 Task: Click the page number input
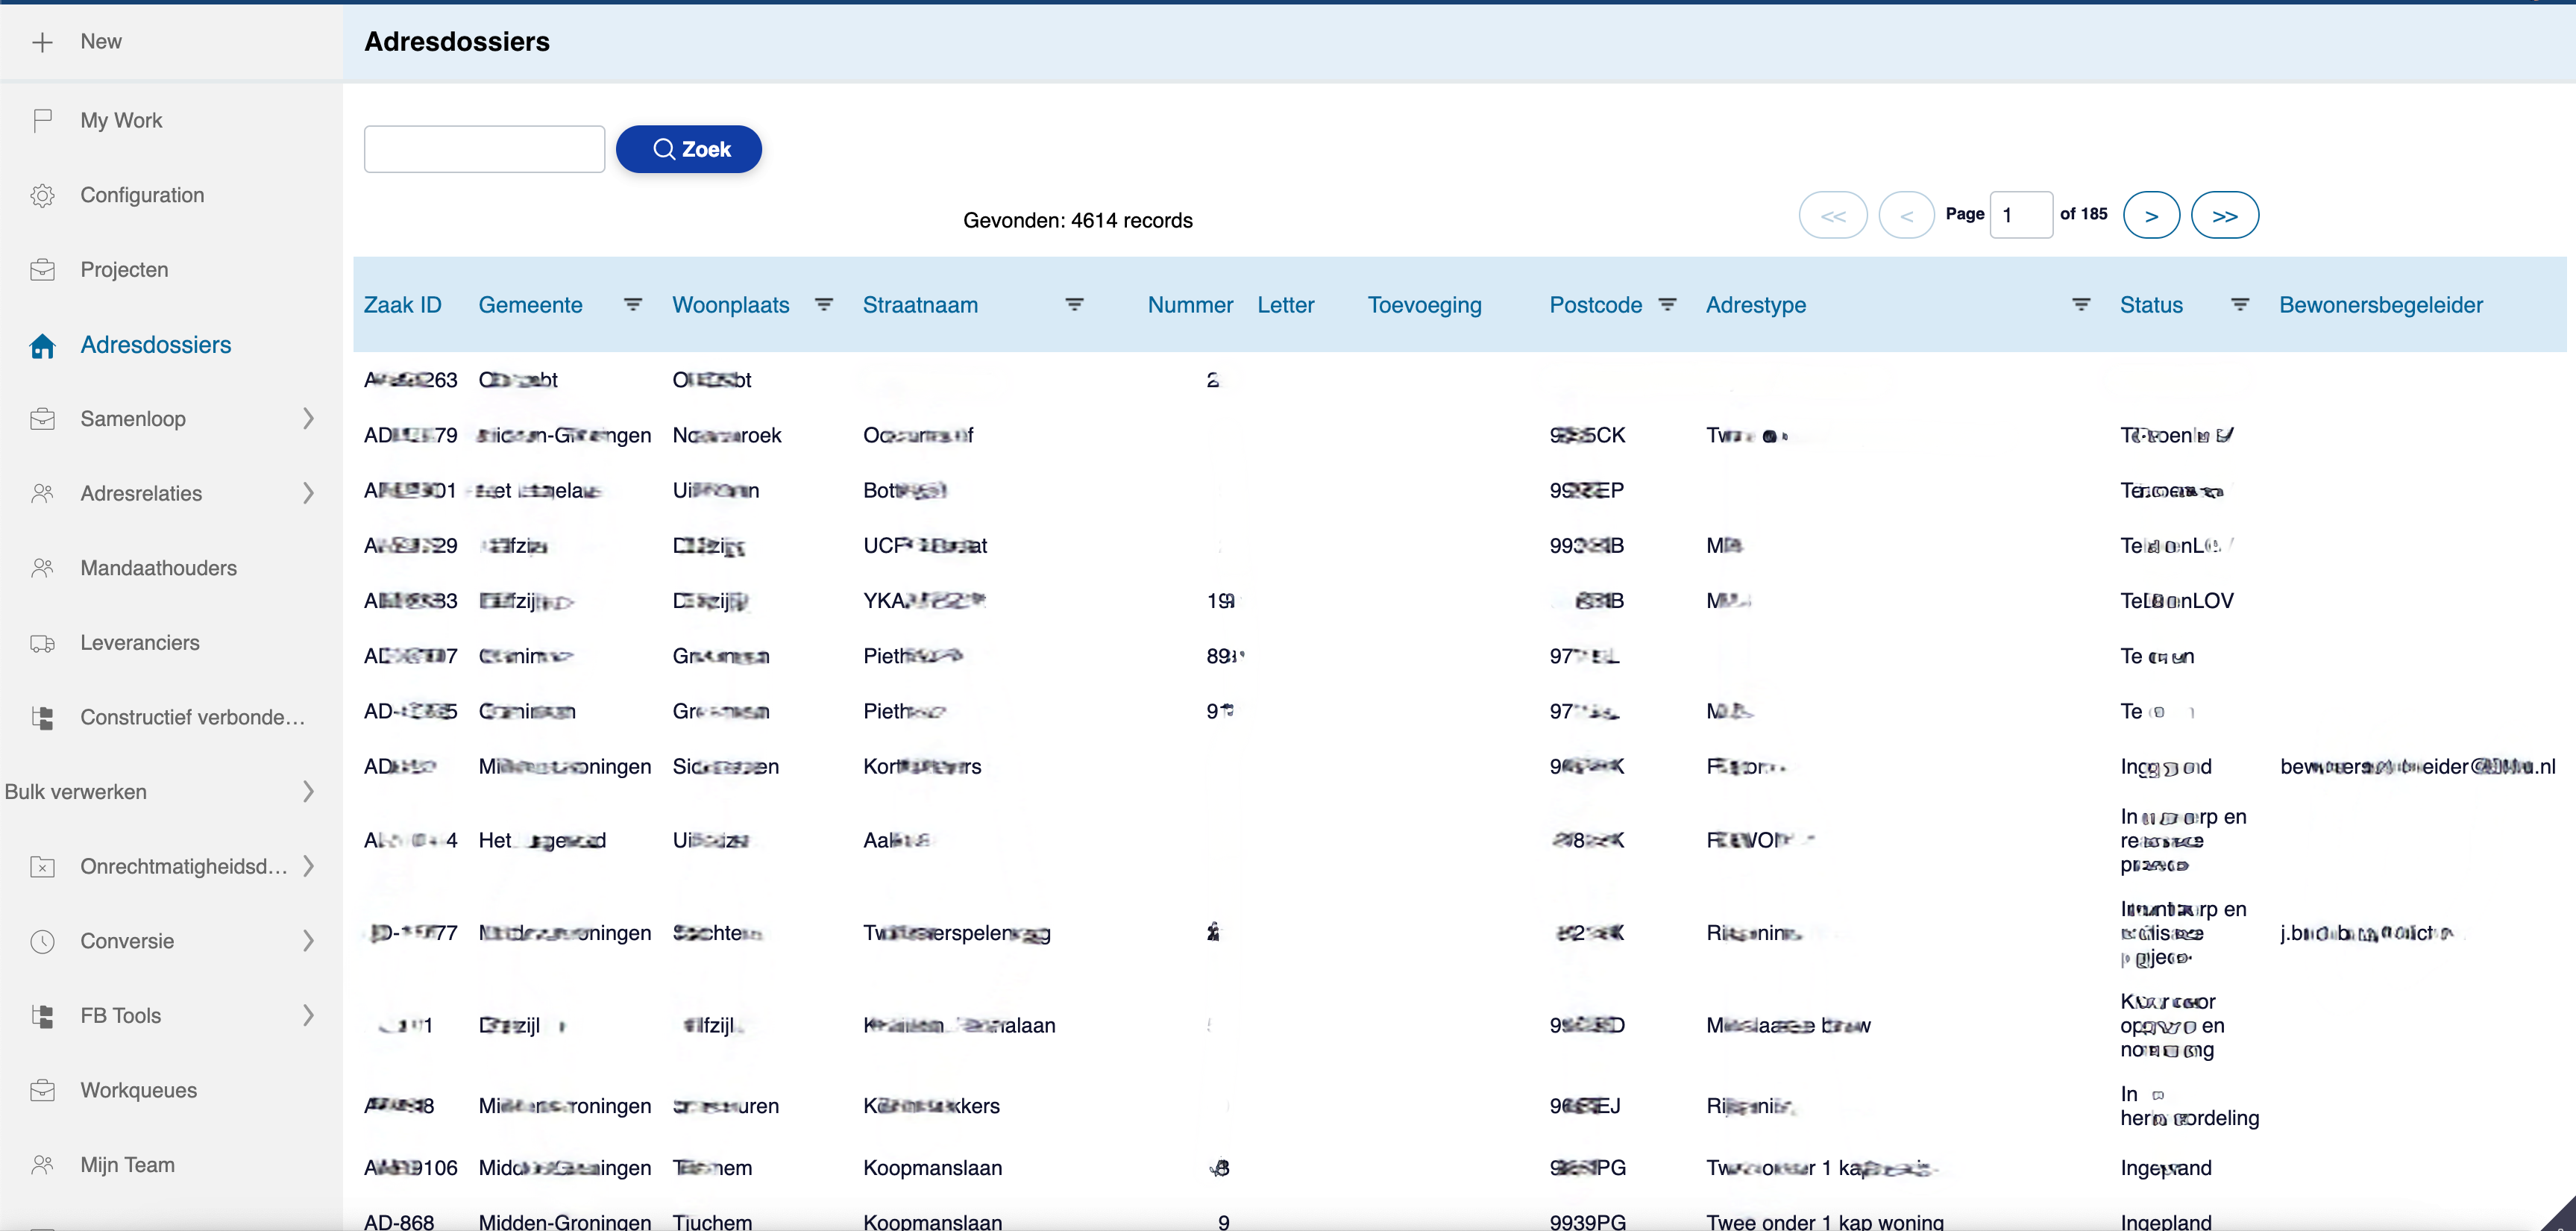[2021, 215]
